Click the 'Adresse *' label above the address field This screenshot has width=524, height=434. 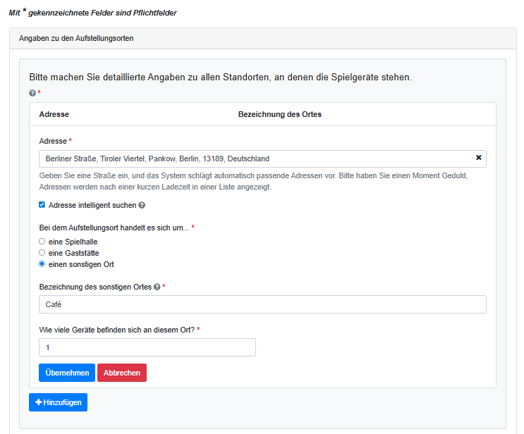coord(55,141)
